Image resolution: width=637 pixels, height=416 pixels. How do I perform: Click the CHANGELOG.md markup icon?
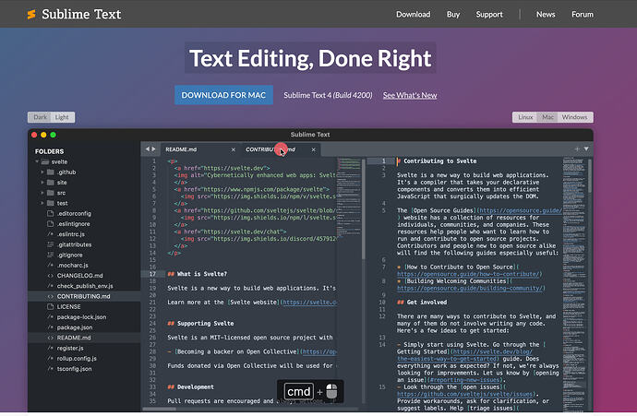(x=51, y=276)
